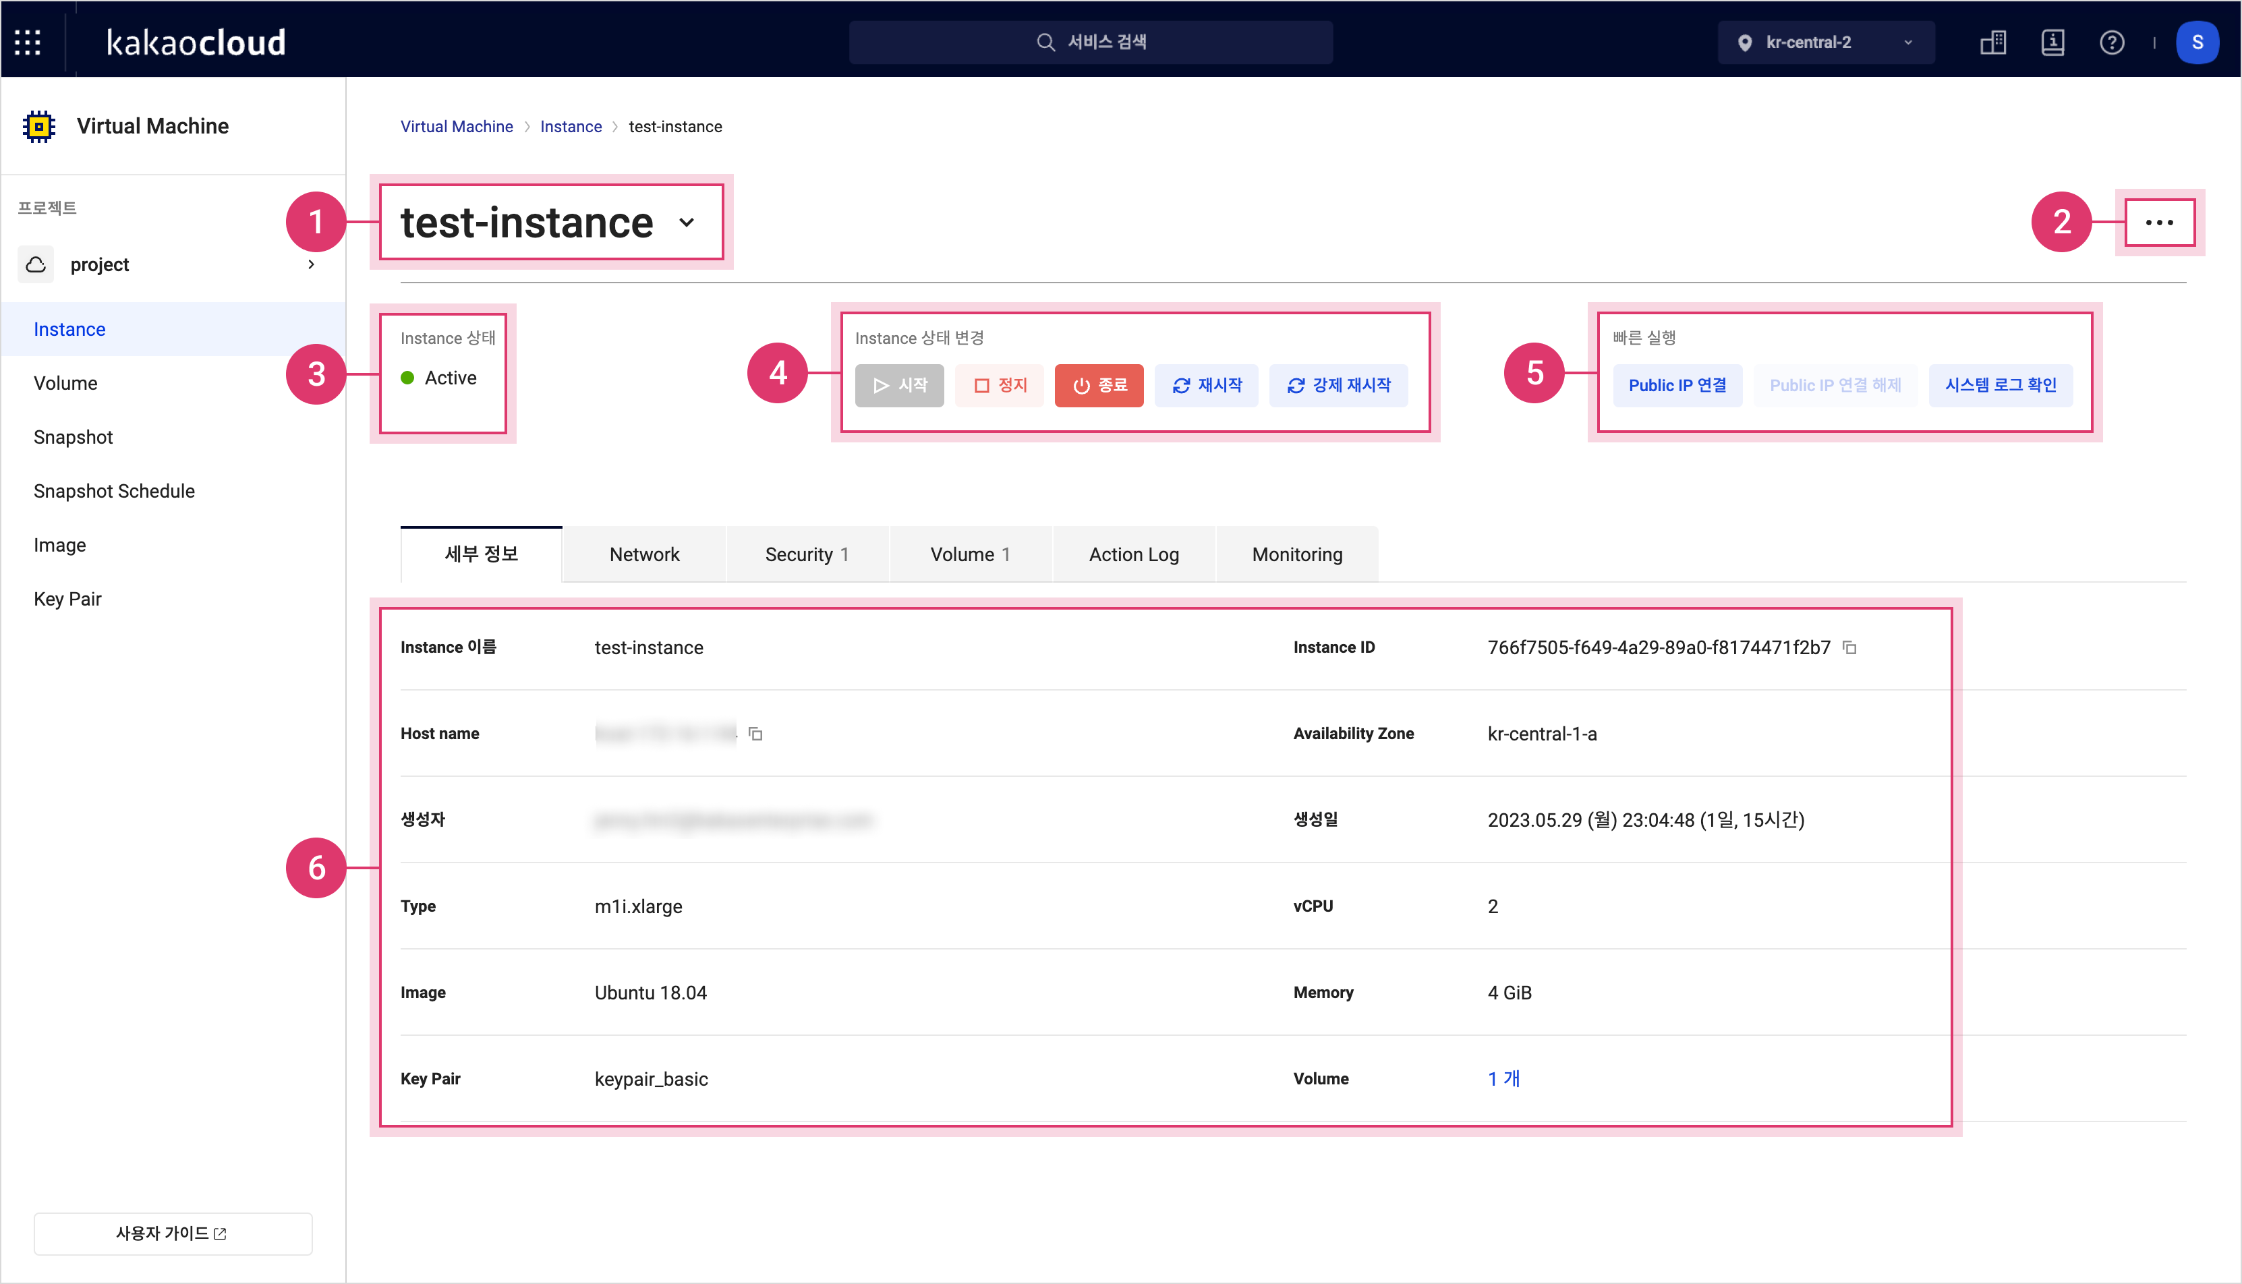Open the kr-central-2 region dropdown

[x=1826, y=42]
